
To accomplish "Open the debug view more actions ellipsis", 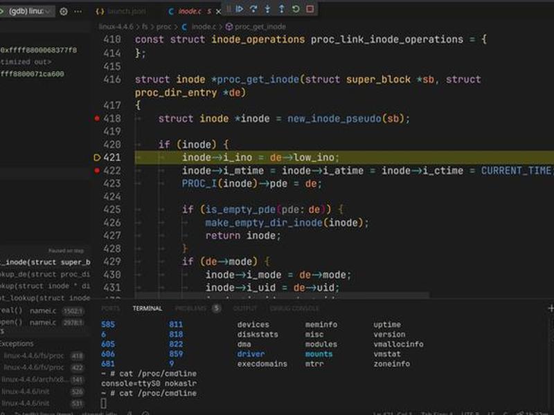I will (x=78, y=11).
